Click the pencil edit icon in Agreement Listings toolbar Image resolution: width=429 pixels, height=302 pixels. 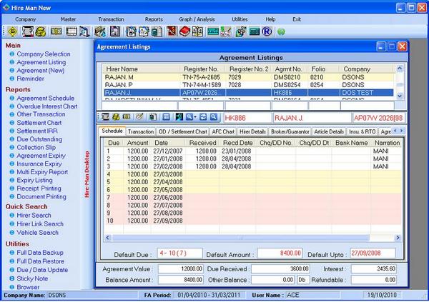pos(140,117)
